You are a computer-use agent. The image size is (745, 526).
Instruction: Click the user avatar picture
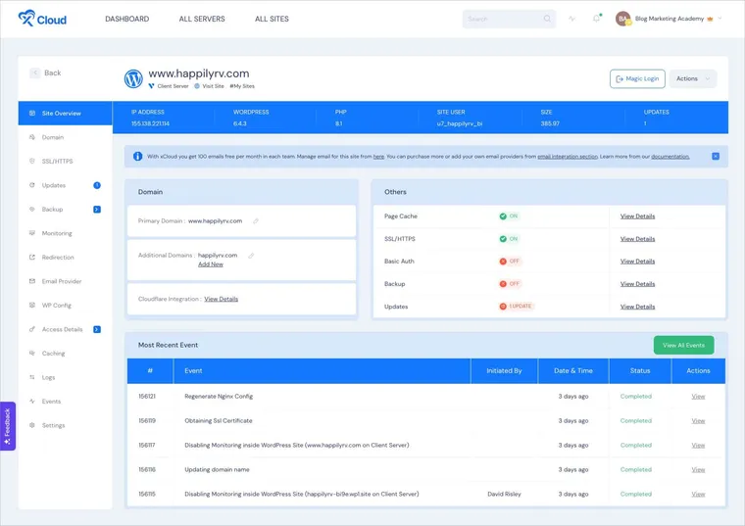tap(622, 19)
